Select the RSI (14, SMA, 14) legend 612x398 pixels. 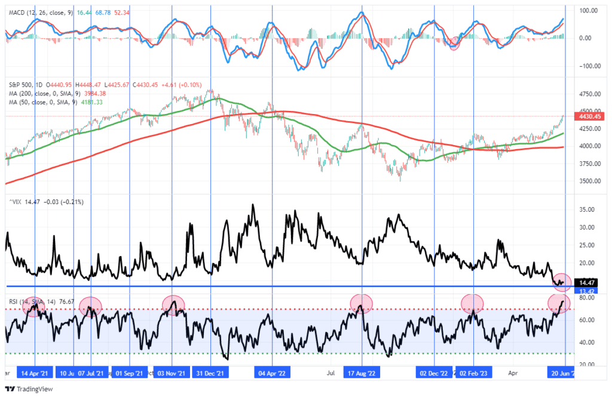click(x=32, y=301)
